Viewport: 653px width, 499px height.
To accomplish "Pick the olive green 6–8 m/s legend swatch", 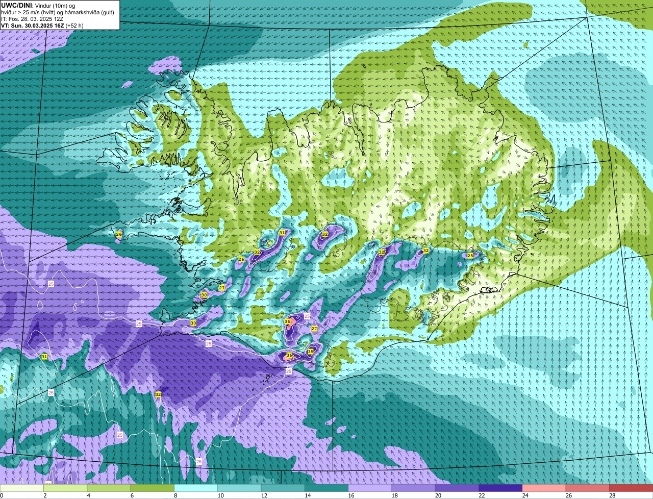I will (x=153, y=488).
